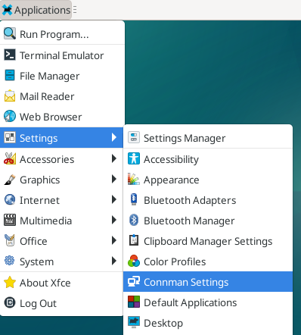Click the Office category label
This screenshot has width=301, height=335.
33,241
